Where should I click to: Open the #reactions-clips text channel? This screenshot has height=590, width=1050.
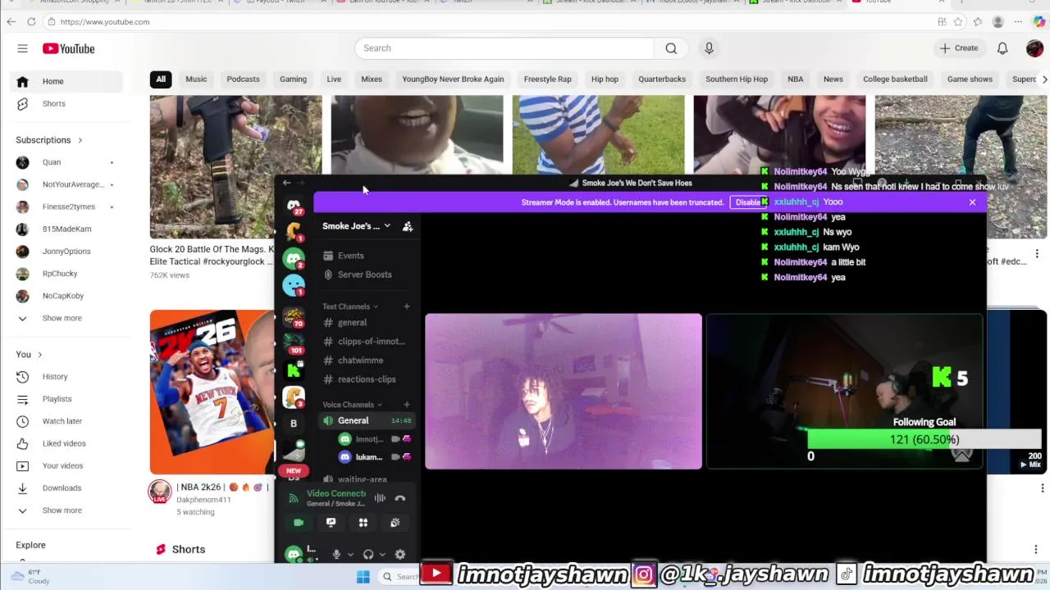pos(367,379)
